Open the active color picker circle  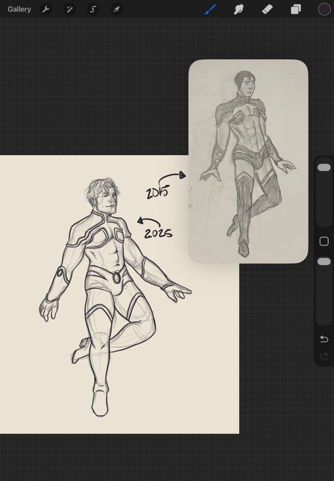pos(324,9)
